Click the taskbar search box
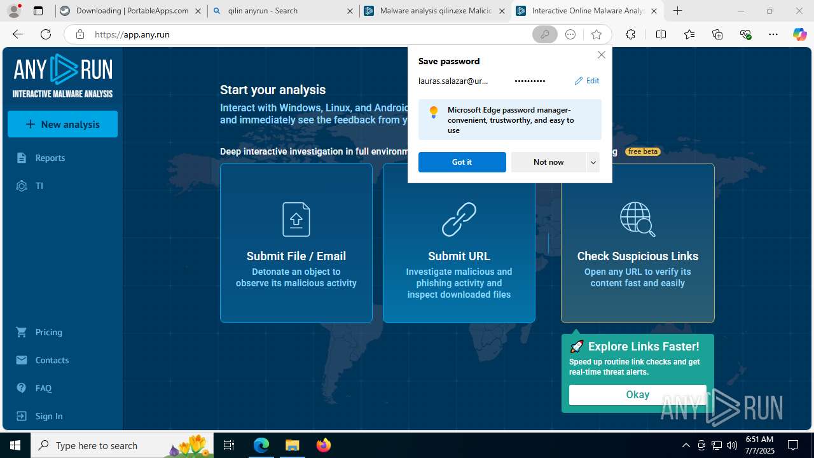814x458 pixels. (121, 445)
